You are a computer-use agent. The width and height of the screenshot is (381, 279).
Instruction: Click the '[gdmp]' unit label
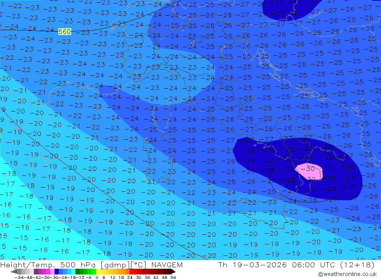(115, 265)
